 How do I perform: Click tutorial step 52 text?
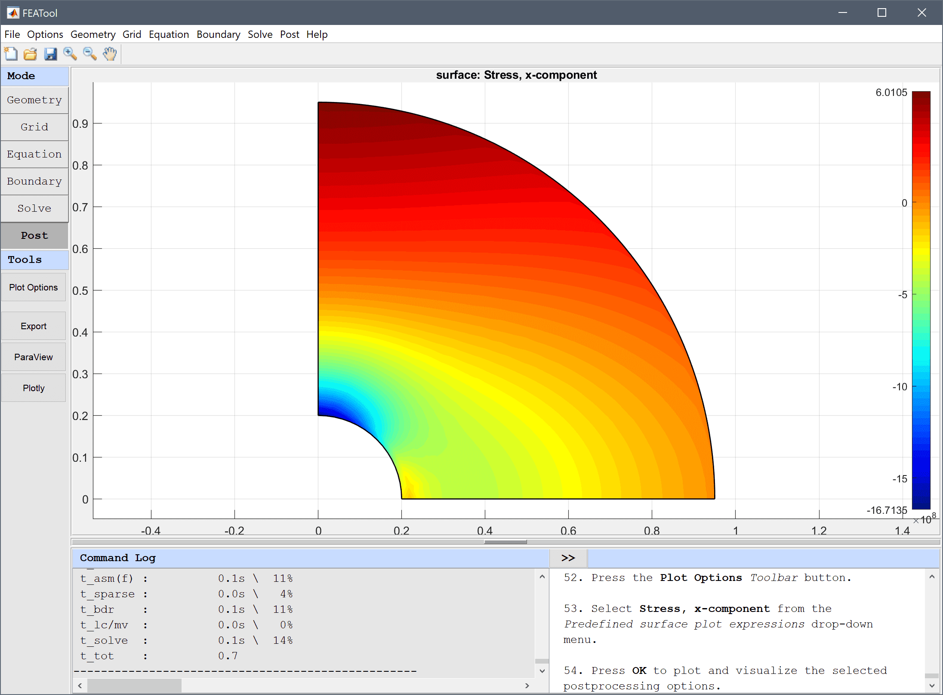coord(708,578)
